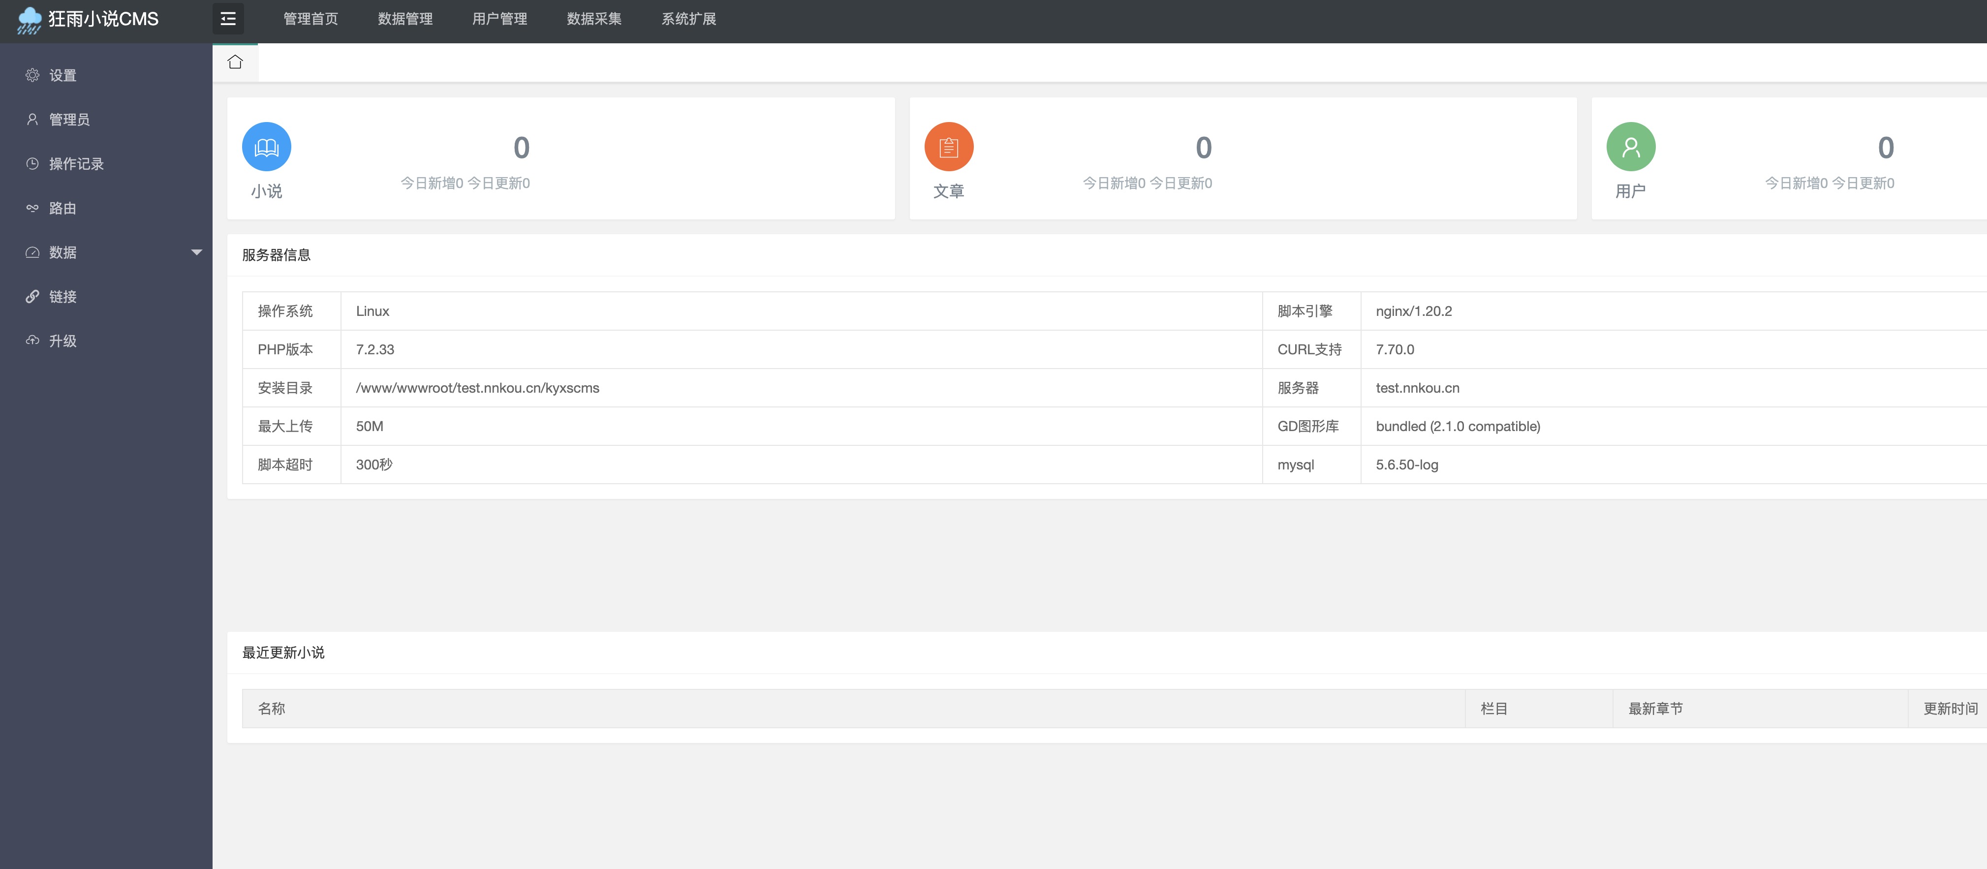Image resolution: width=1987 pixels, height=869 pixels.
Task: Click the orange clipboard icon for 文章
Action: 949,147
